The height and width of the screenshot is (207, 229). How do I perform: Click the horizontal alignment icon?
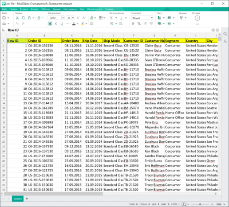112,18
